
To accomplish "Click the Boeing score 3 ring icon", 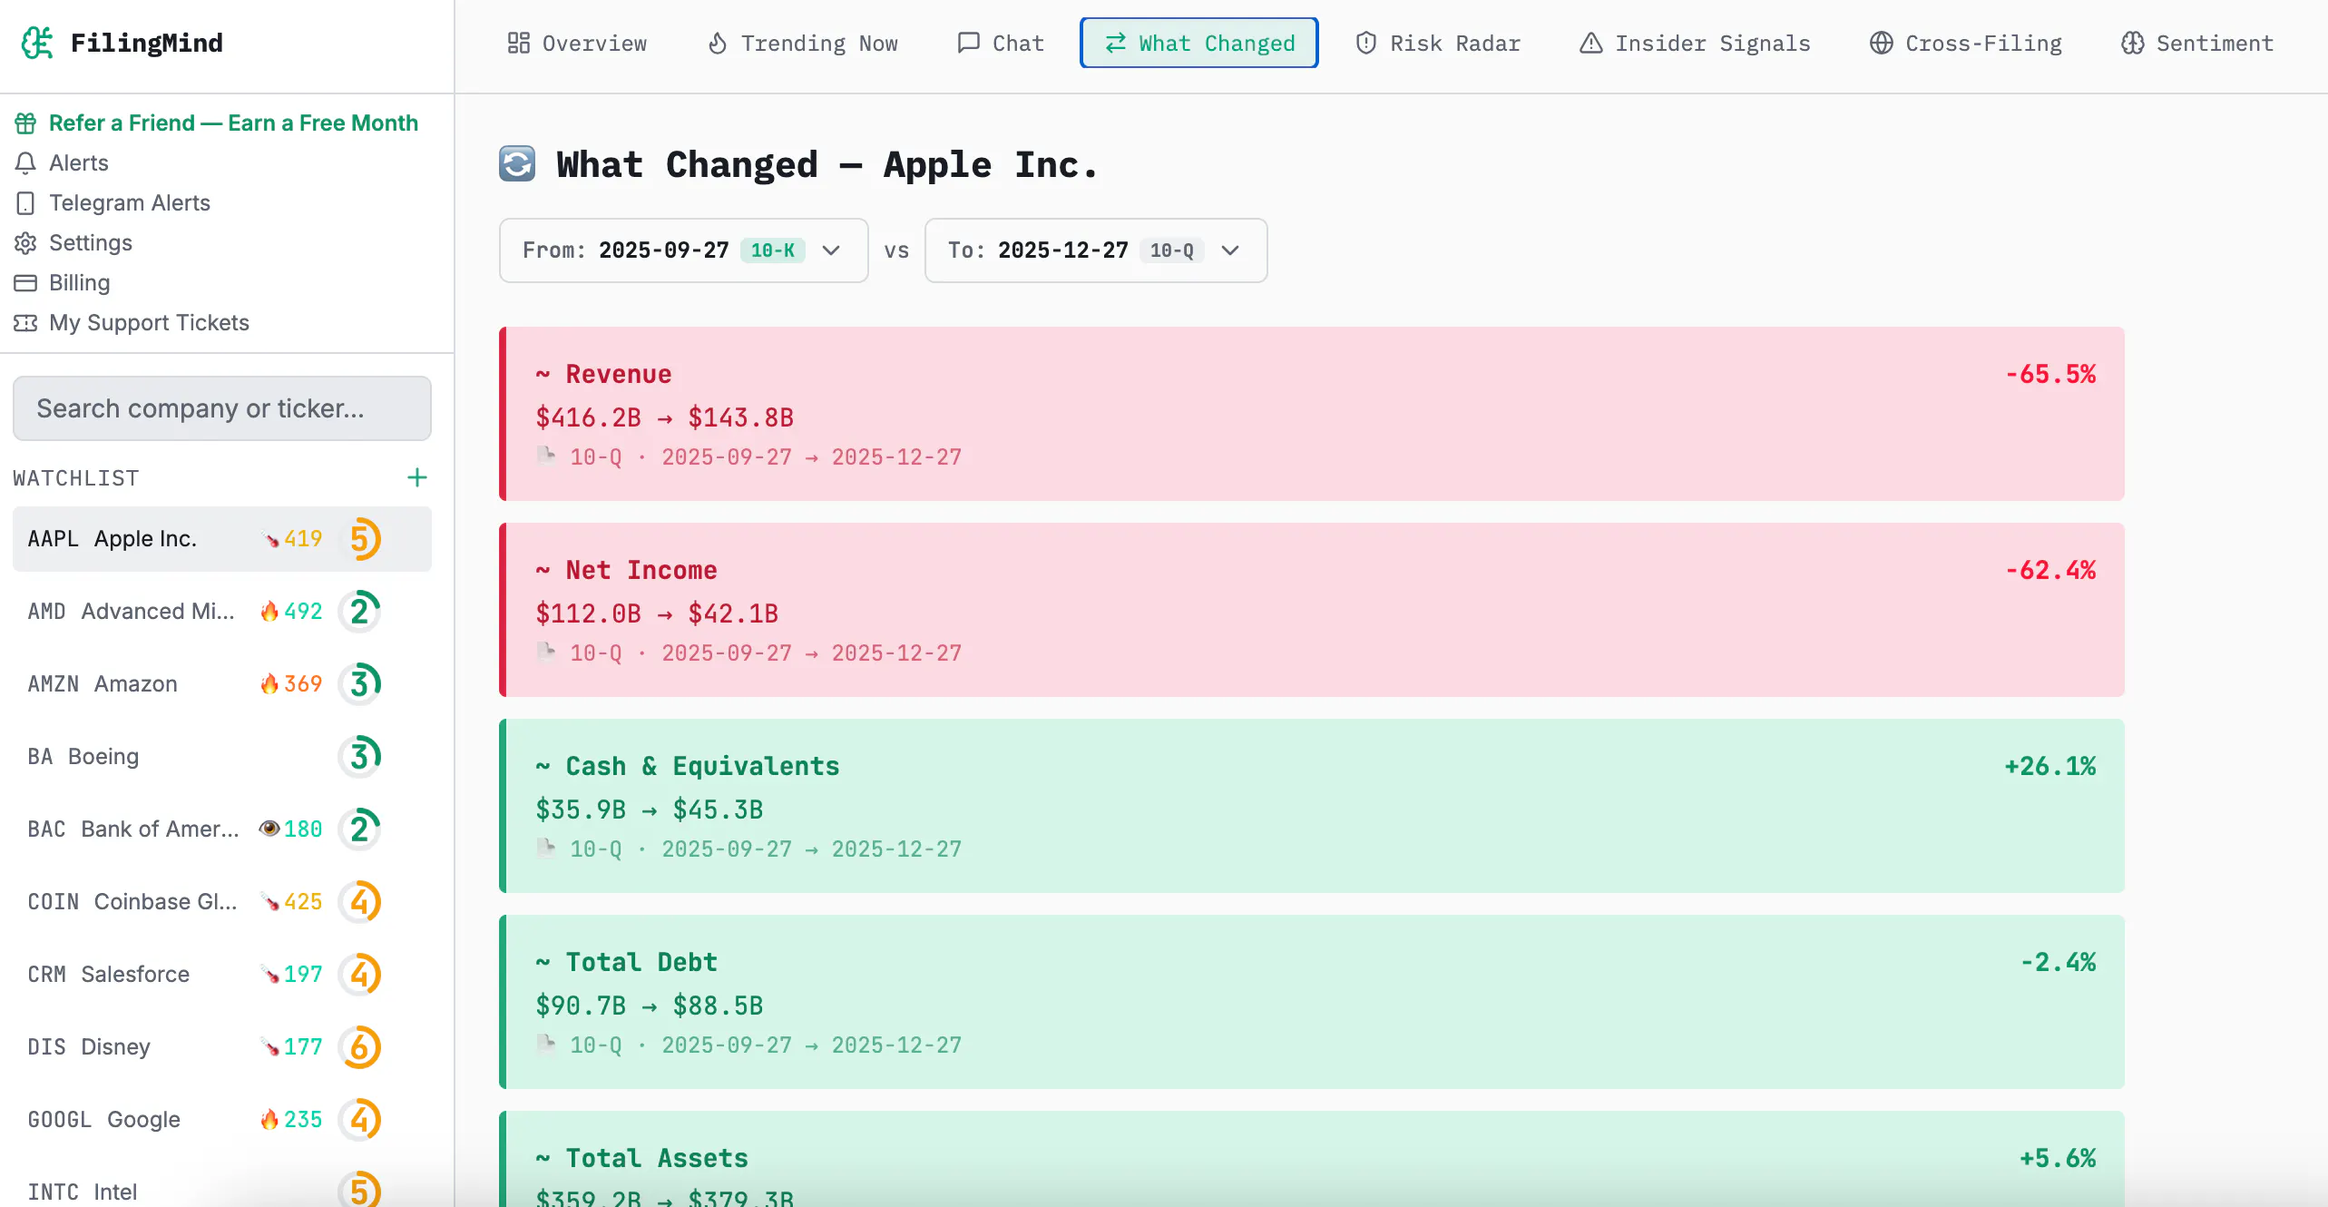I will [360, 757].
